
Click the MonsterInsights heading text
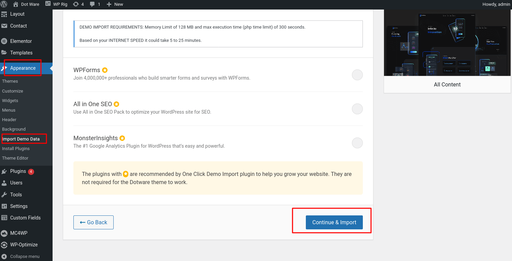click(x=96, y=138)
